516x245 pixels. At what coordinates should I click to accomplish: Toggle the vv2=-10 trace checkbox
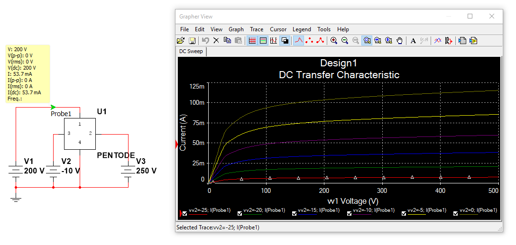click(x=350, y=213)
